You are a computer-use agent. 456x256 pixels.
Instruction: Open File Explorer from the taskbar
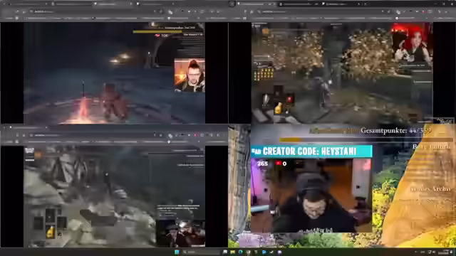pyautogui.click(x=232, y=252)
